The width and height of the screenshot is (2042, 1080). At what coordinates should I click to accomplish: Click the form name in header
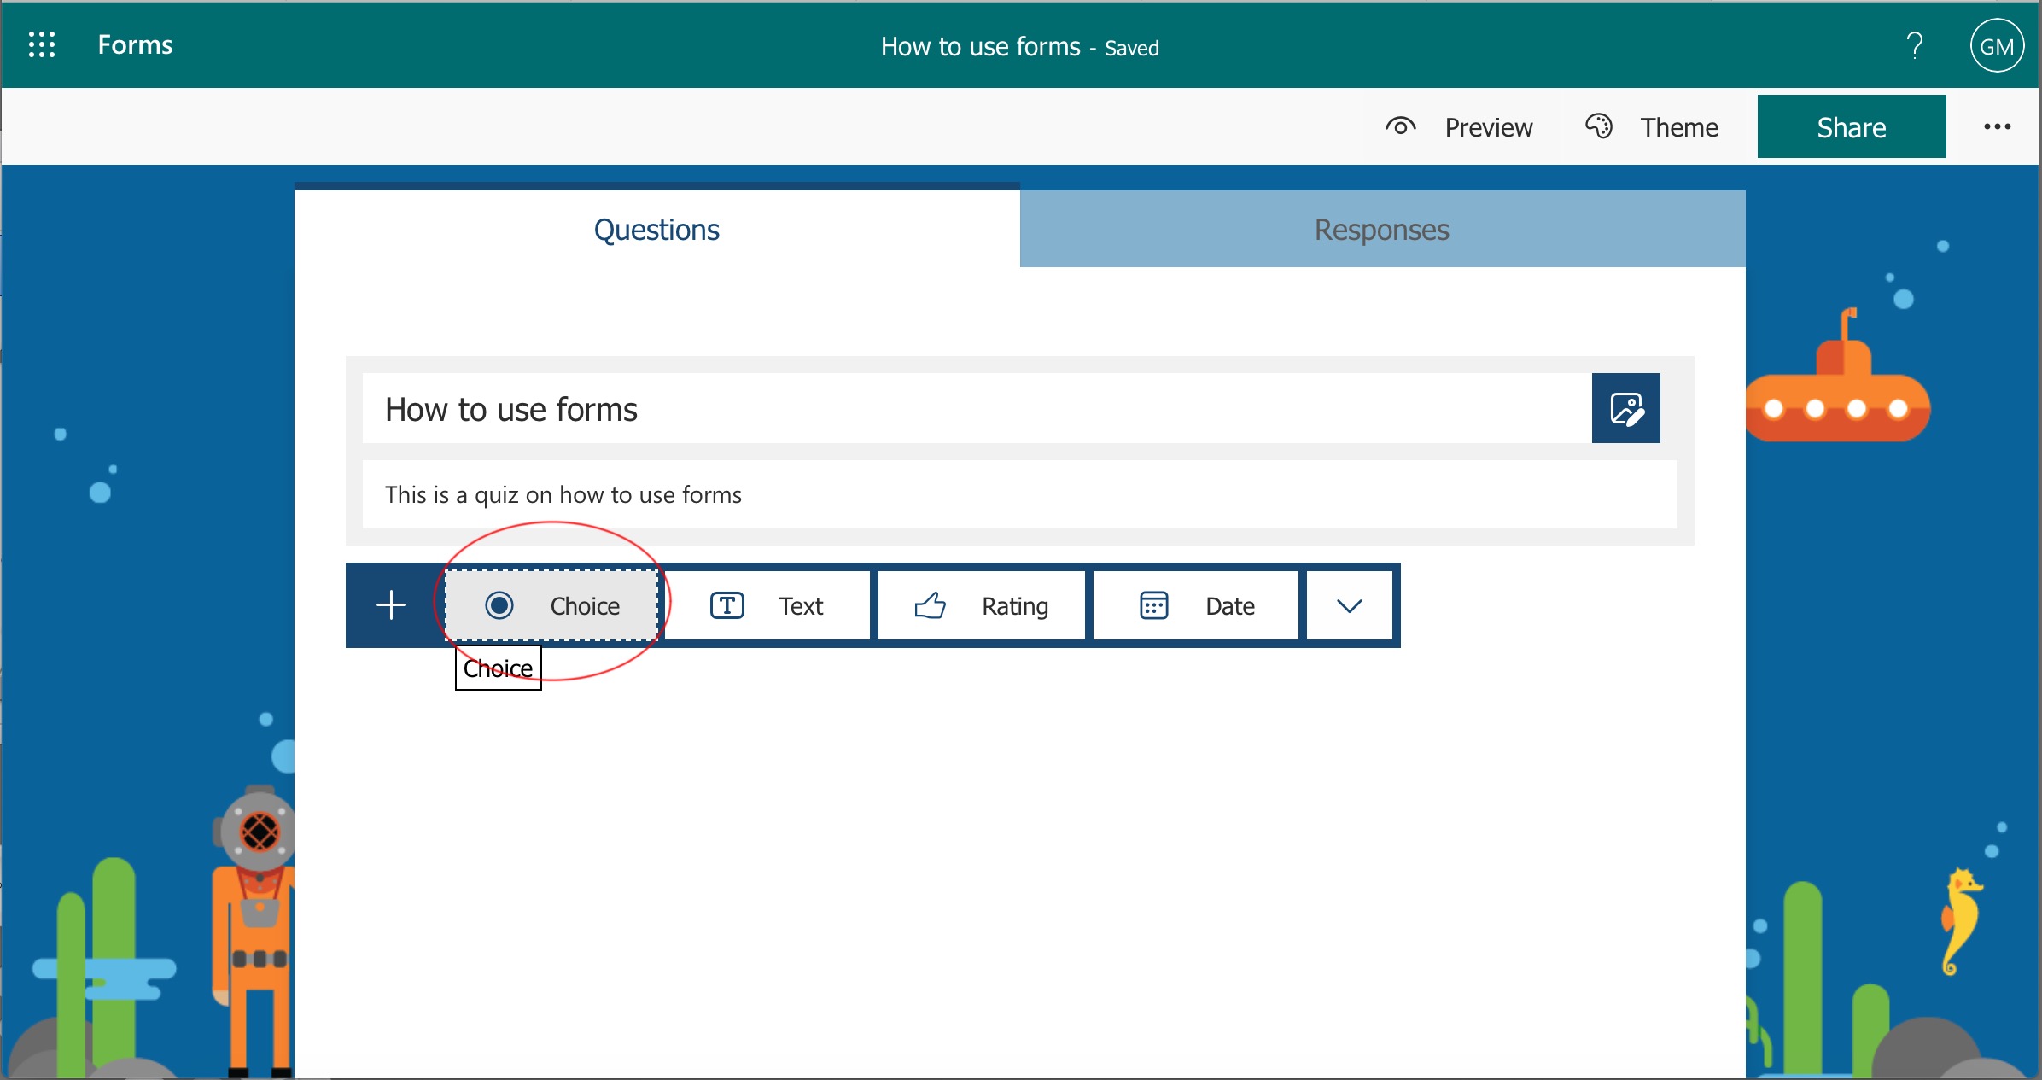(980, 46)
